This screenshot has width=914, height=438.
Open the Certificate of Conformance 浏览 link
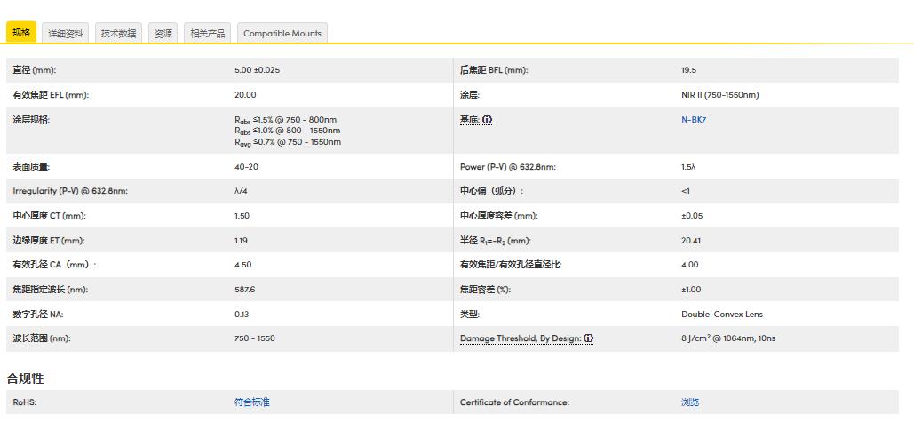[690, 402]
